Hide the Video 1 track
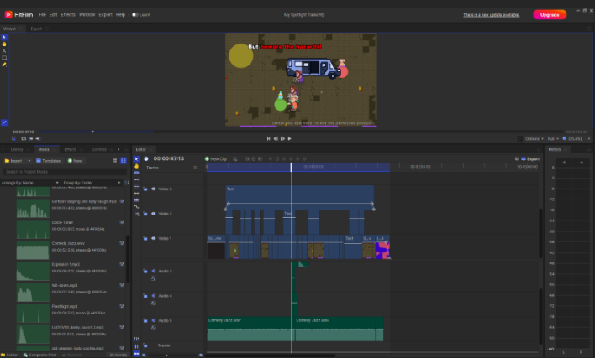The image size is (595, 358). [154, 238]
